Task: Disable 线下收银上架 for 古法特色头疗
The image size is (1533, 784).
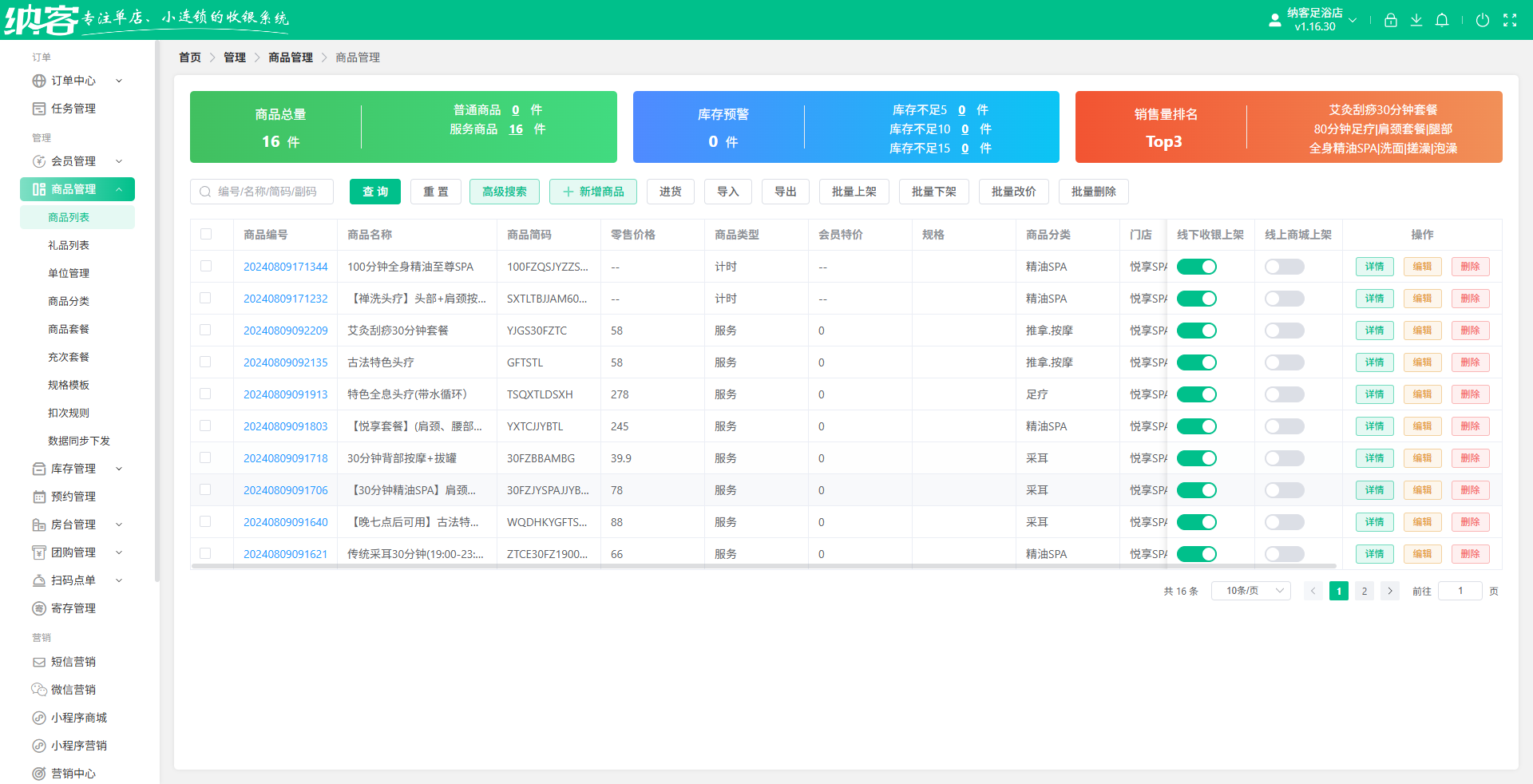Action: (x=1196, y=362)
